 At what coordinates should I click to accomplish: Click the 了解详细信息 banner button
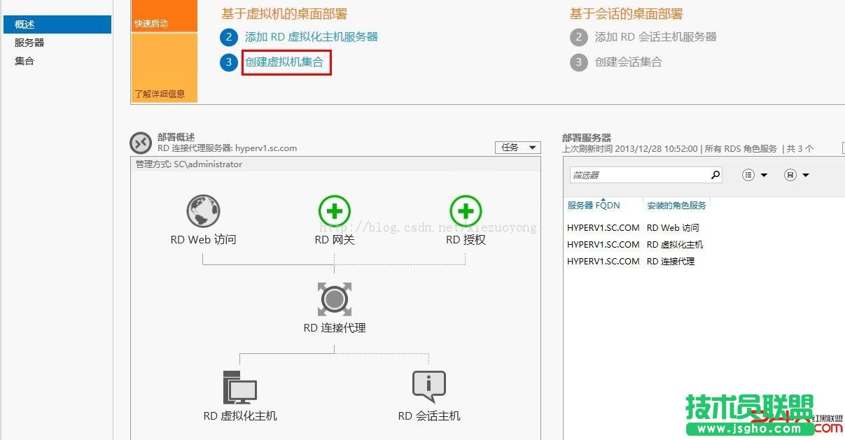coord(160,93)
